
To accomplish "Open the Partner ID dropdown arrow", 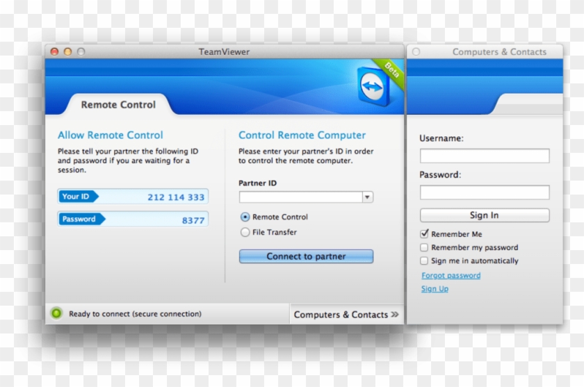I will pos(367,197).
